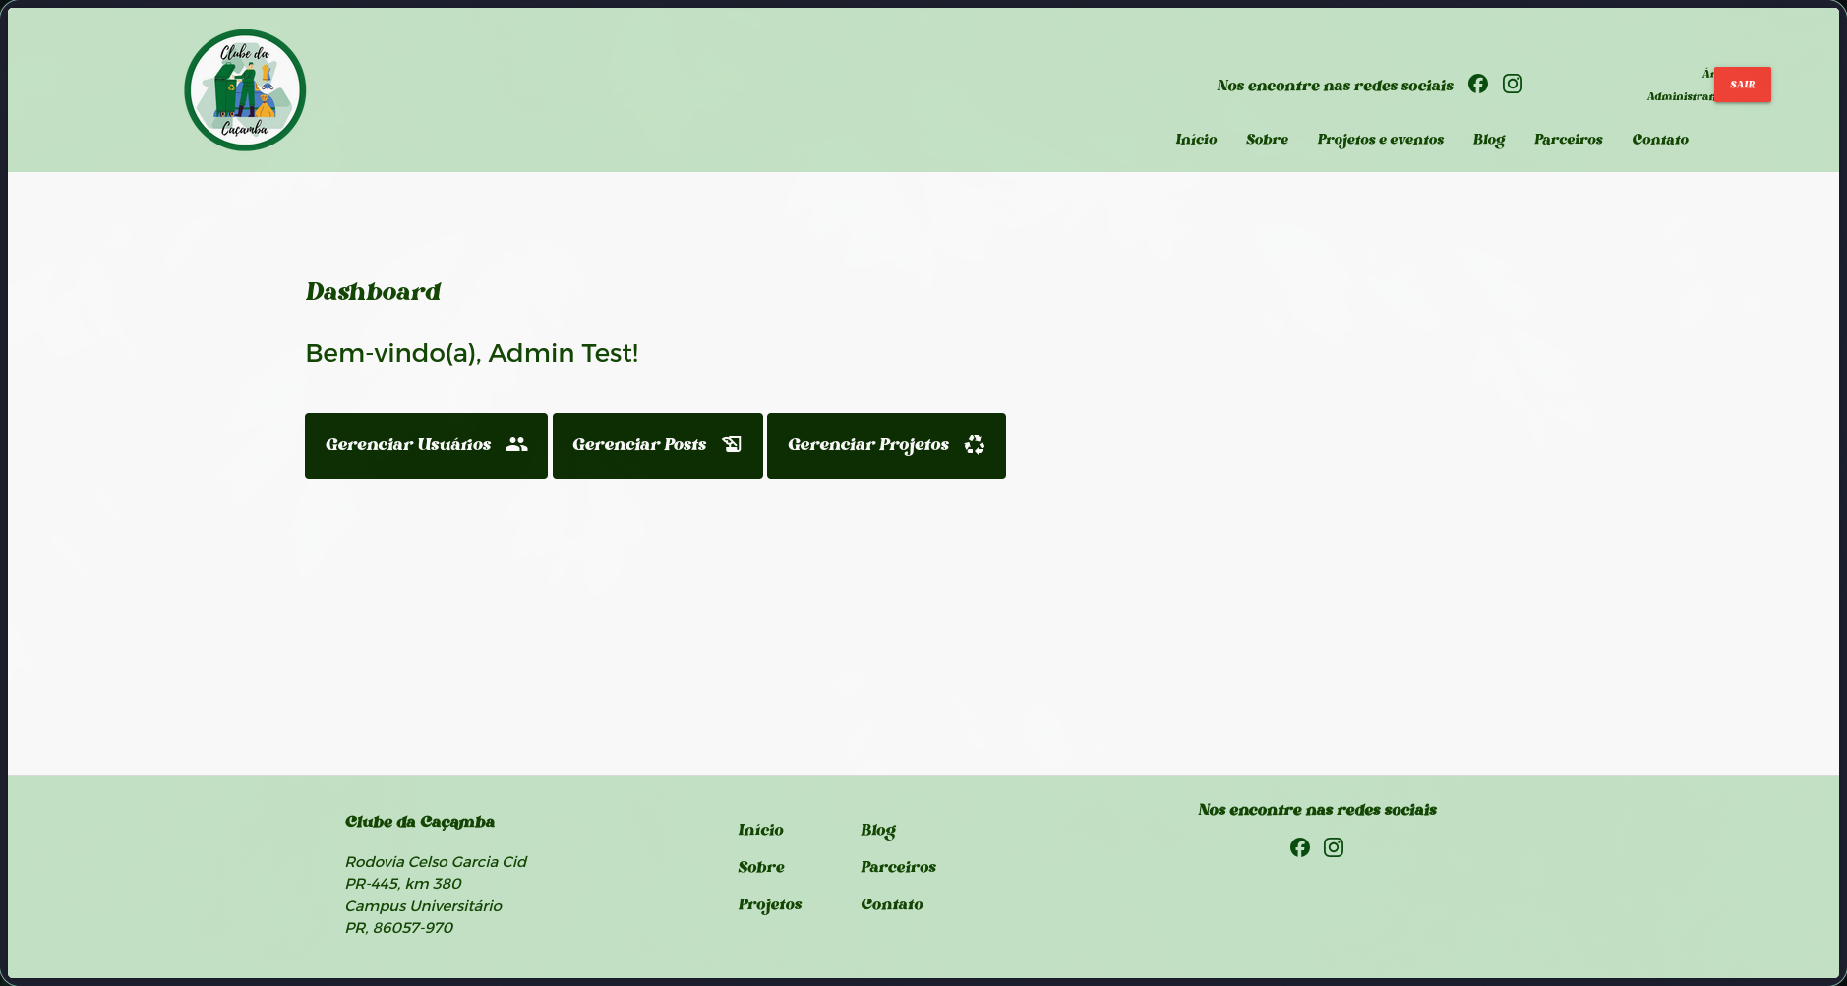Open Facebook from the footer social icons

tap(1299, 846)
